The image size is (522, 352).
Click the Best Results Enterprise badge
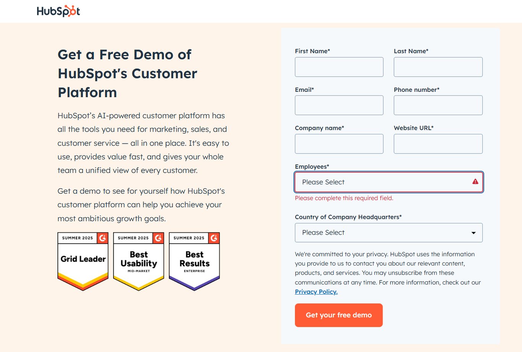[195, 261]
